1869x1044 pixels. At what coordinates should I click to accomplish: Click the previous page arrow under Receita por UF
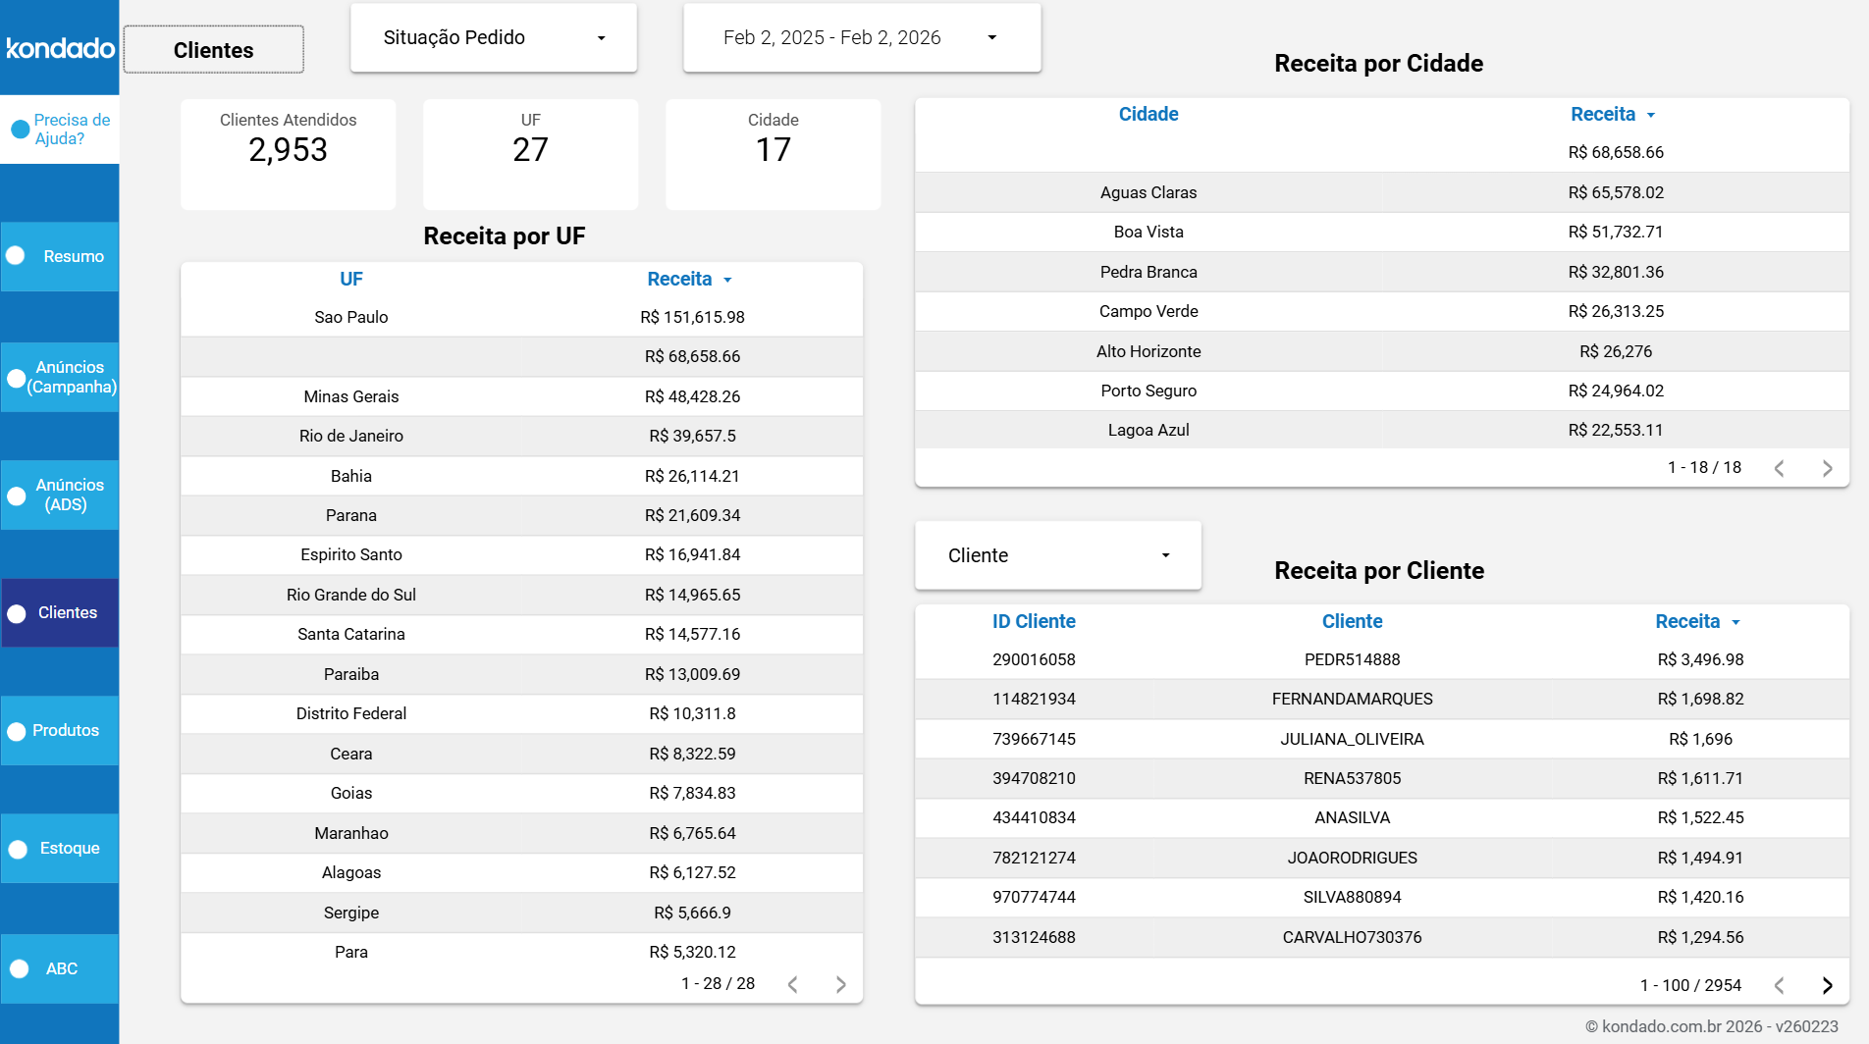coord(792,983)
